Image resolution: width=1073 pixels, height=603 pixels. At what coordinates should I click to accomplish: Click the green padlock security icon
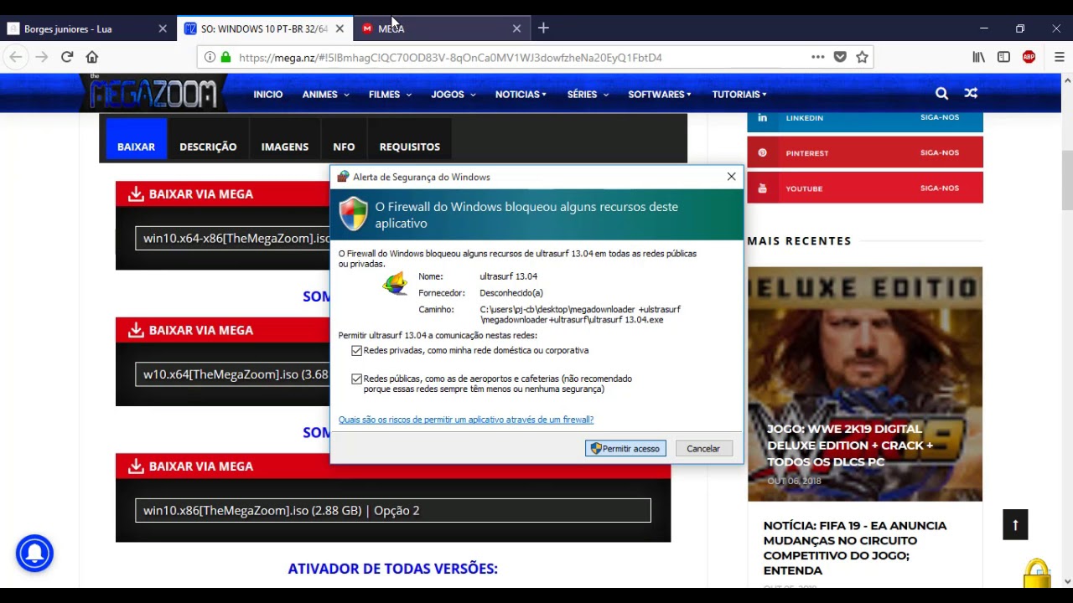click(225, 57)
